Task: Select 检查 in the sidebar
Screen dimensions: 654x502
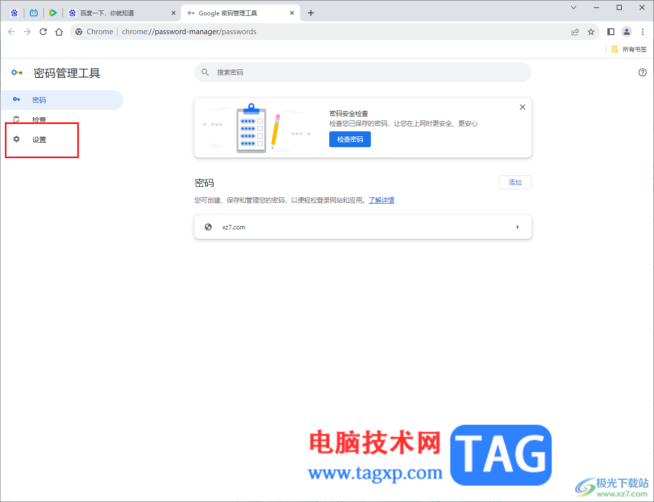Action: 62,119
